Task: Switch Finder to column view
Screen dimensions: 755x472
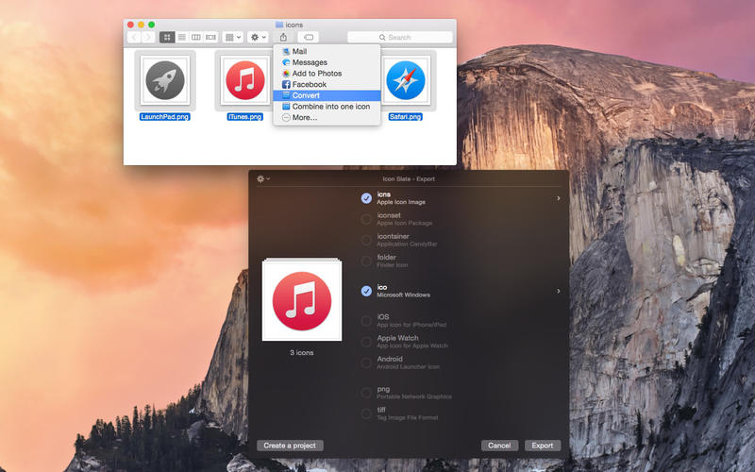Action: point(195,37)
